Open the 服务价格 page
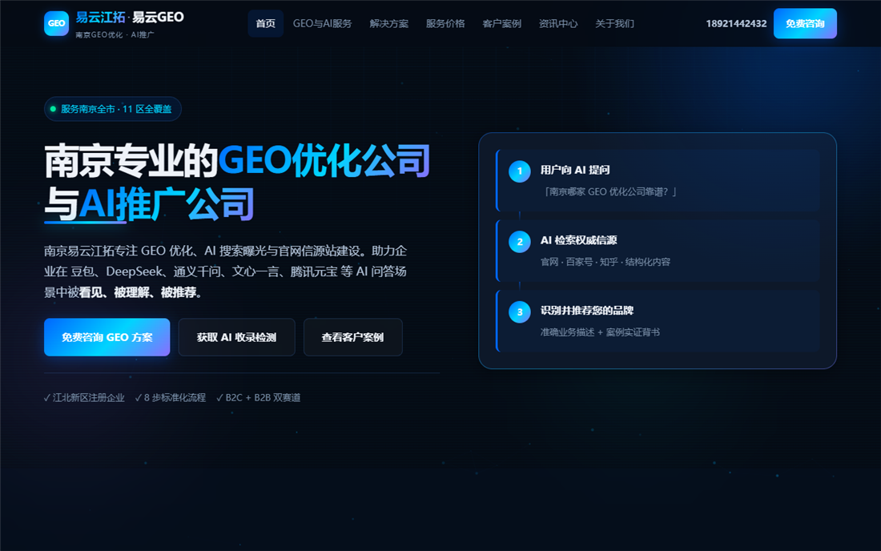881x551 pixels. coord(445,23)
